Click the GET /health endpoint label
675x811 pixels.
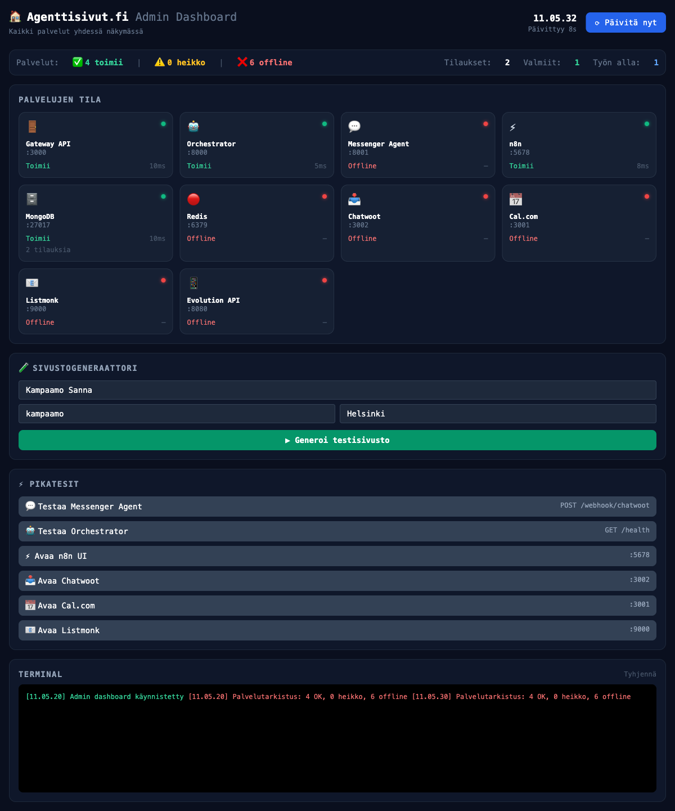click(627, 530)
